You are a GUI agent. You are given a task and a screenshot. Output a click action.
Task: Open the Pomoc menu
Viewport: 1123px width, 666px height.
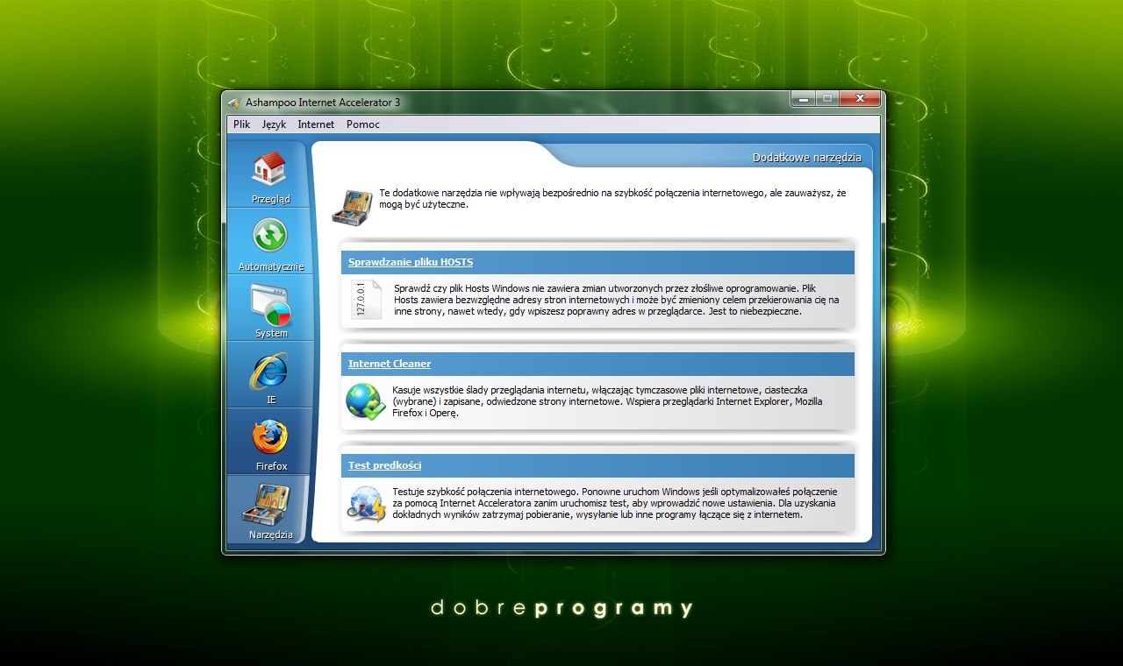pyautogui.click(x=363, y=124)
